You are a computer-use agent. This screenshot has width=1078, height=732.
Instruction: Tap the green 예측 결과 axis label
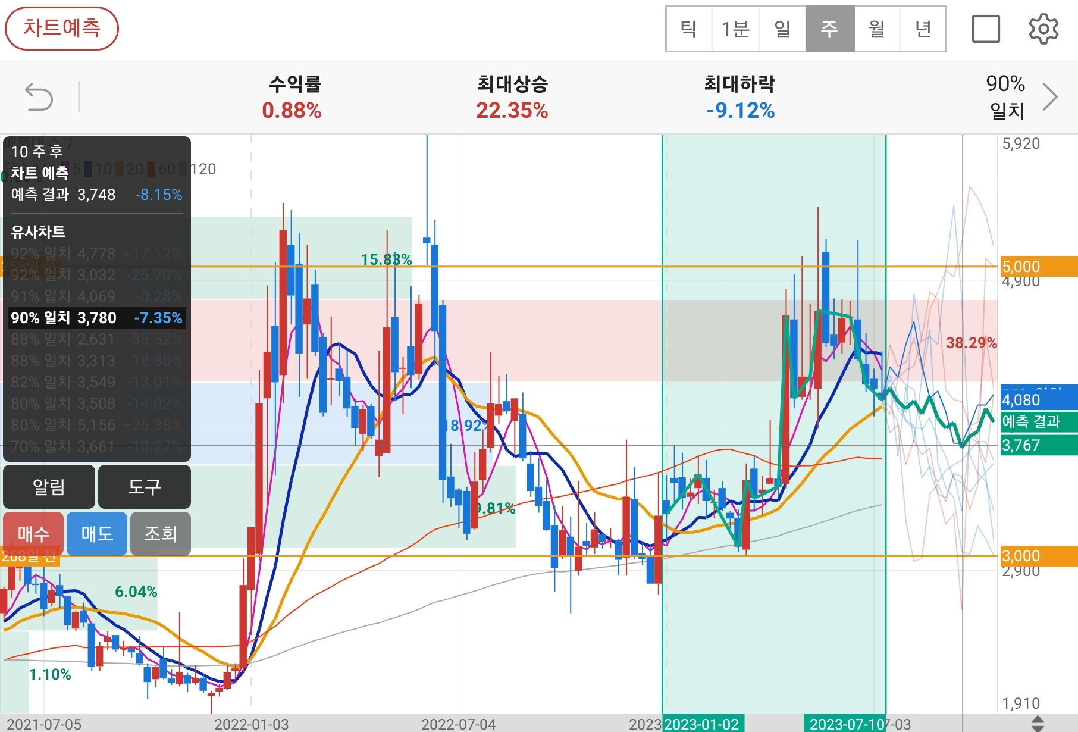click(1038, 422)
